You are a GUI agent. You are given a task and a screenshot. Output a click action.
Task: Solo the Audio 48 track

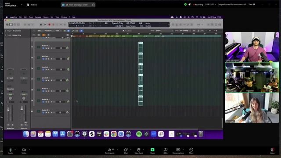48,102
